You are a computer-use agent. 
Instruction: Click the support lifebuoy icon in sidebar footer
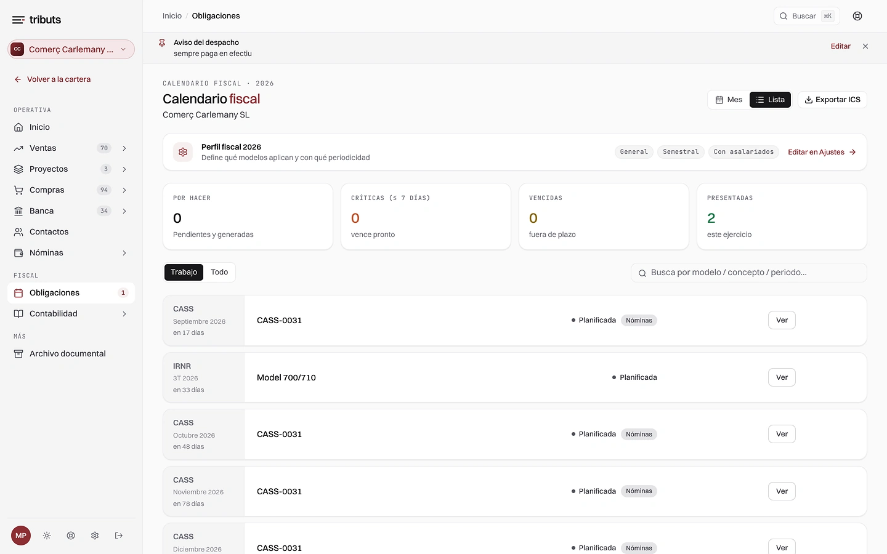point(71,536)
